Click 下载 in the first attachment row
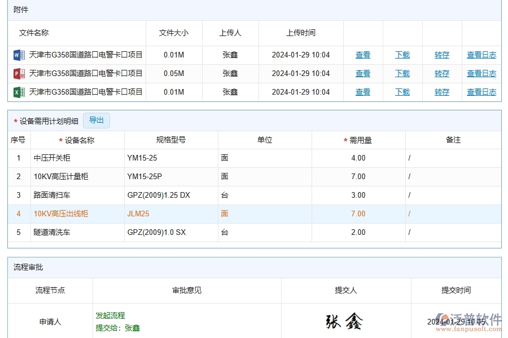 pos(402,55)
